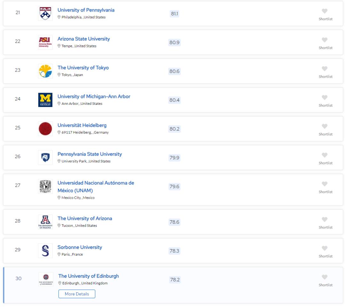Shortlist University of Pennsylvania with heart

click(325, 11)
